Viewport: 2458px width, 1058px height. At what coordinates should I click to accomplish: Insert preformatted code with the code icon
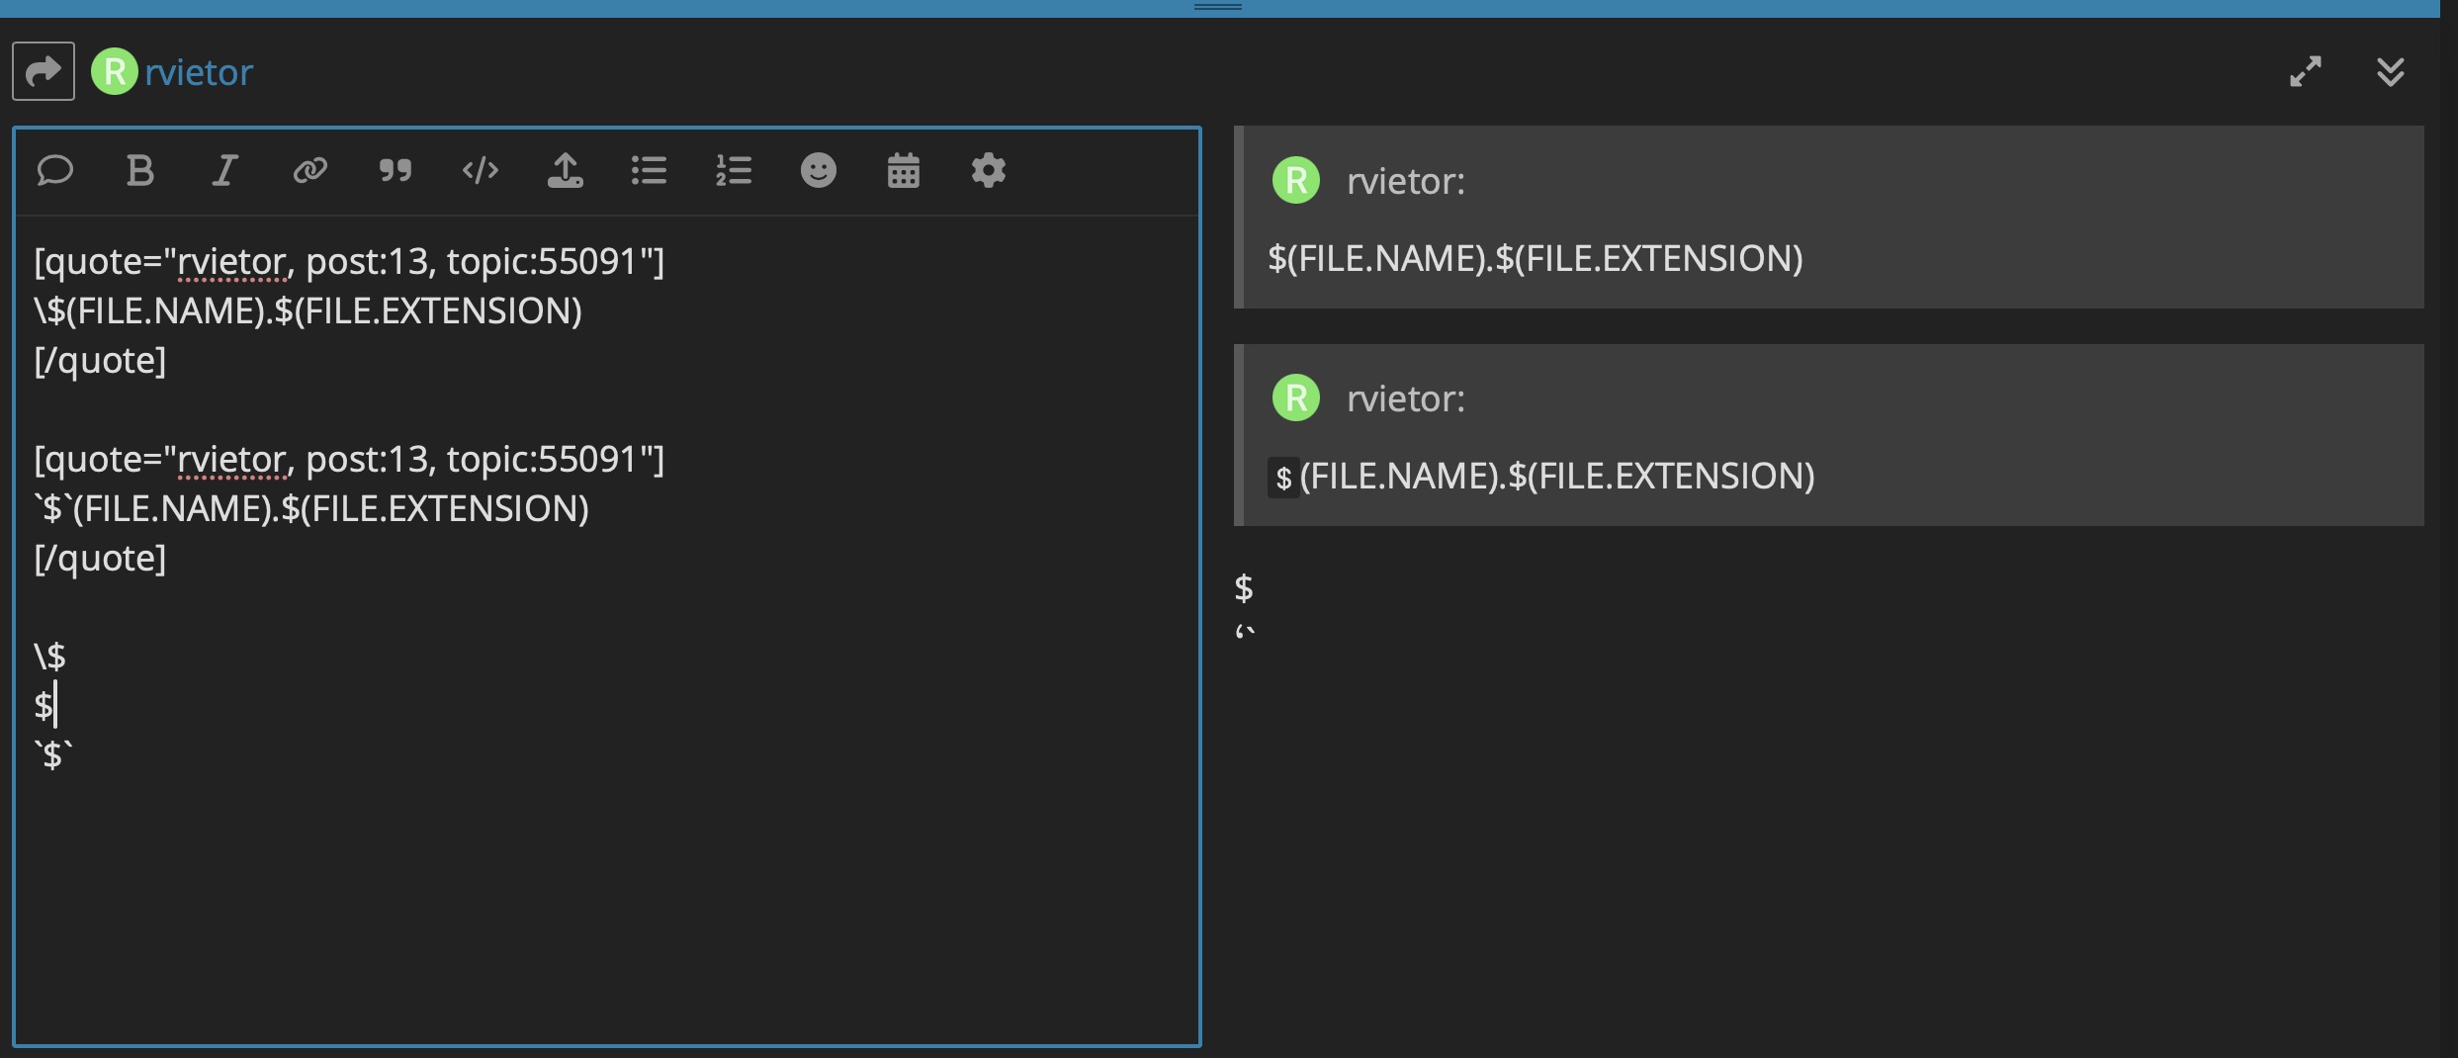481,171
